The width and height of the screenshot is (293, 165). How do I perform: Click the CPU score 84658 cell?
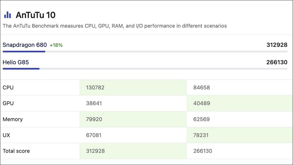(x=202, y=88)
